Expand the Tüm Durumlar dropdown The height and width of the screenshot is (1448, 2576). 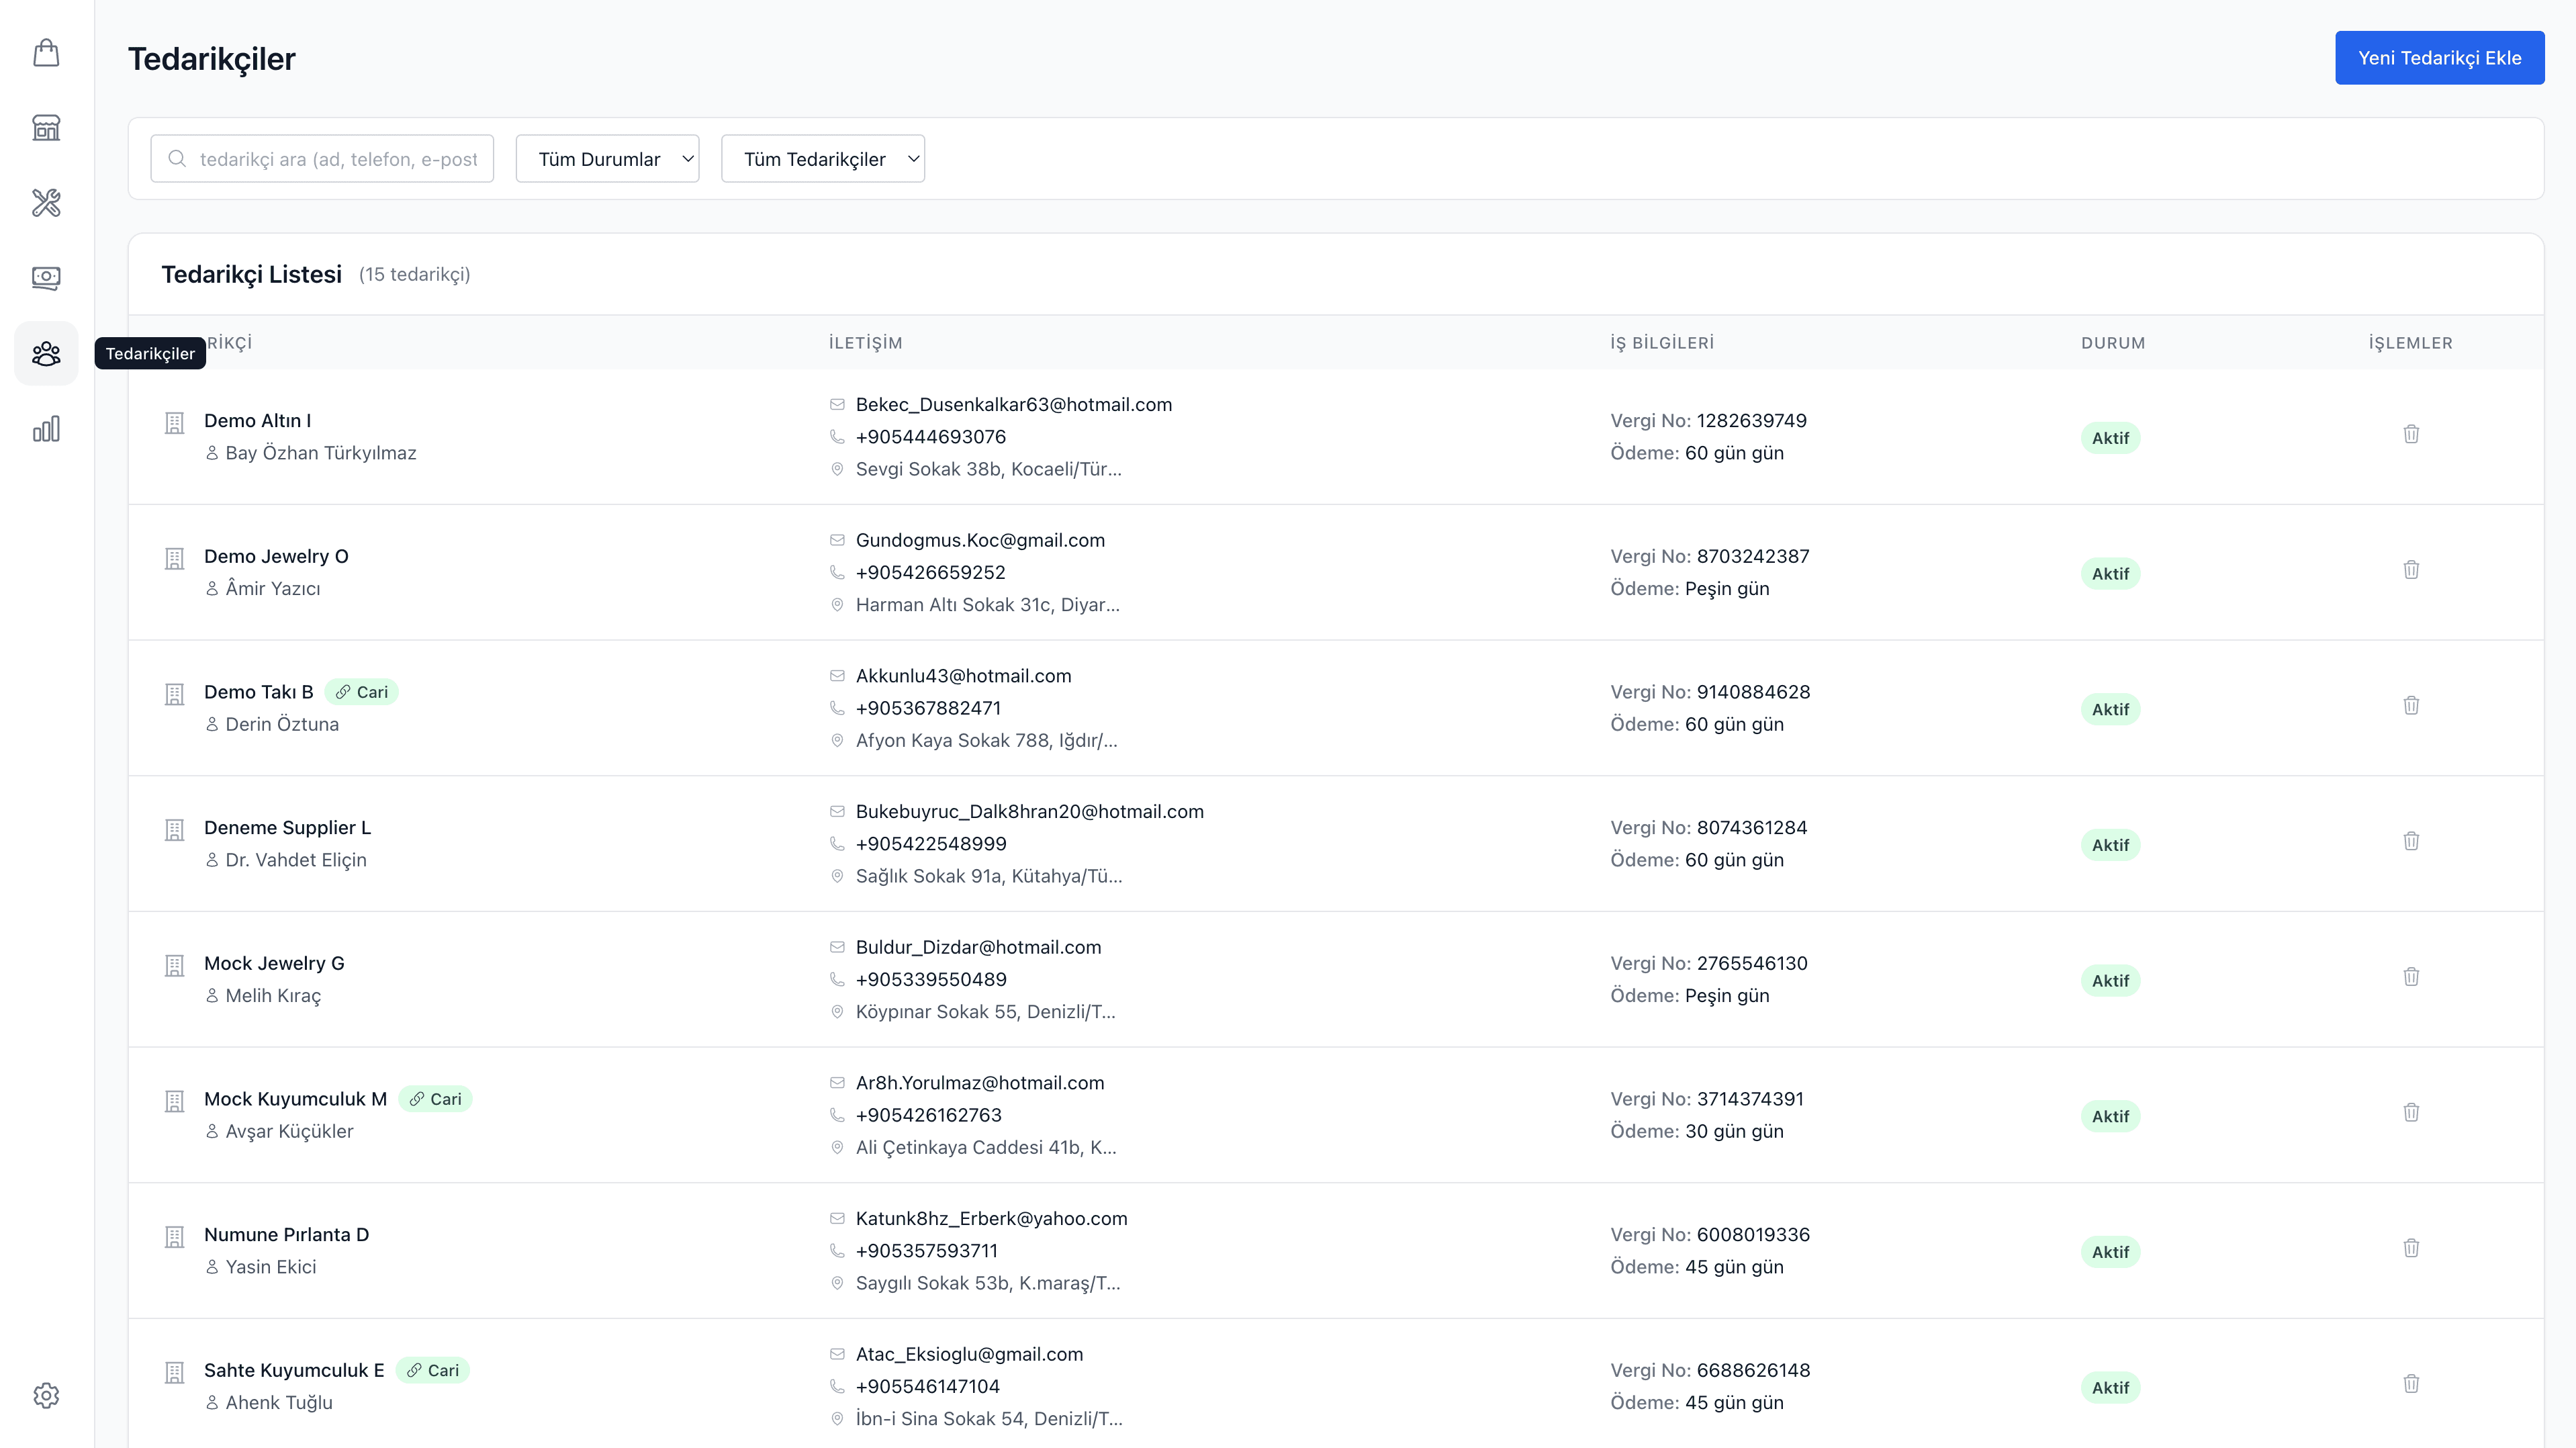click(607, 159)
